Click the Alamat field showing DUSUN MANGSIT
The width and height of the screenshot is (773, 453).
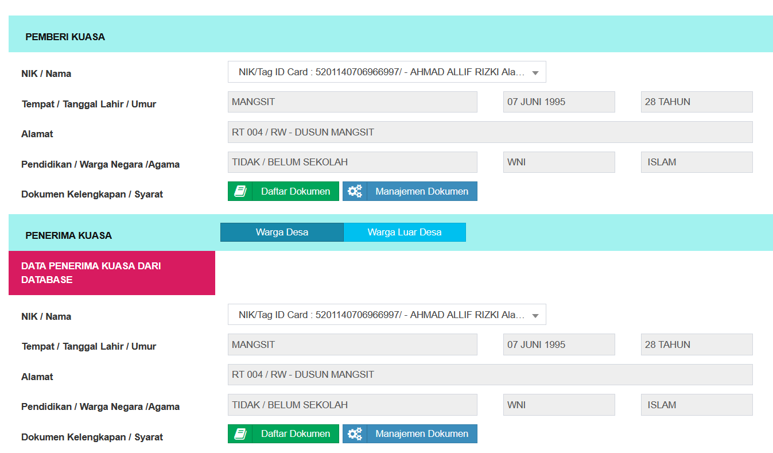(x=490, y=132)
